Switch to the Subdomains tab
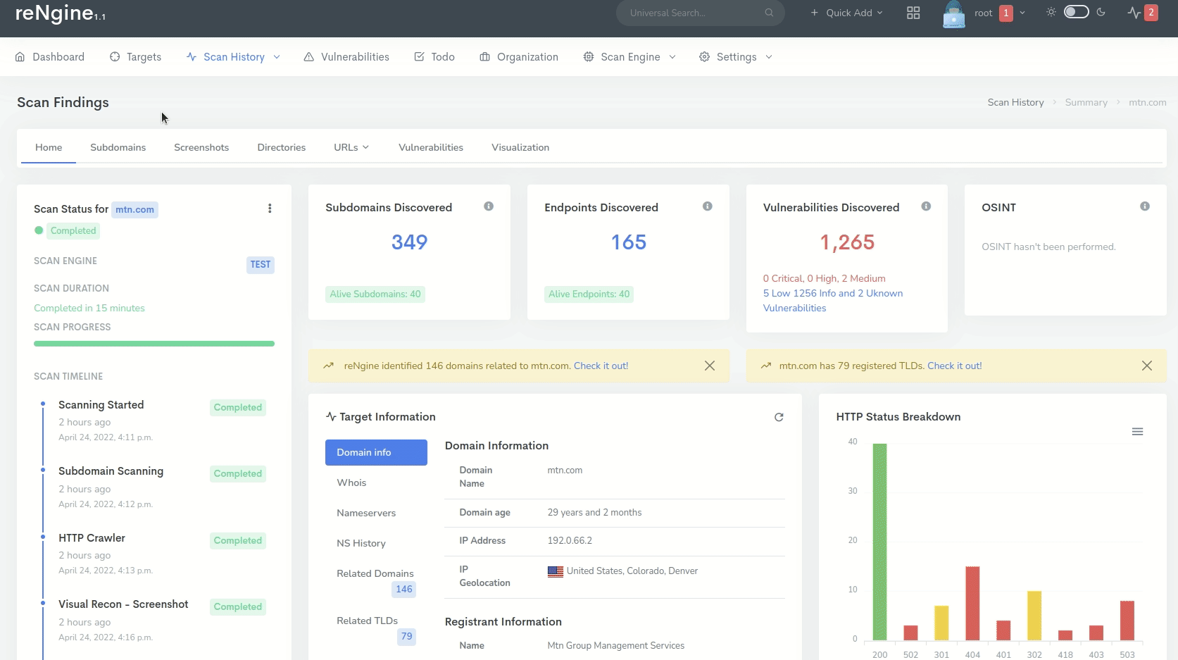This screenshot has height=660, width=1178. [x=118, y=147]
